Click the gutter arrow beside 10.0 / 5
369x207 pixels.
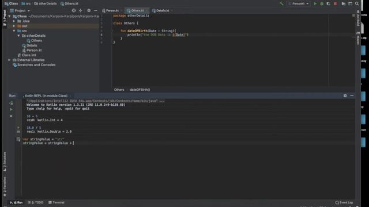(18, 128)
